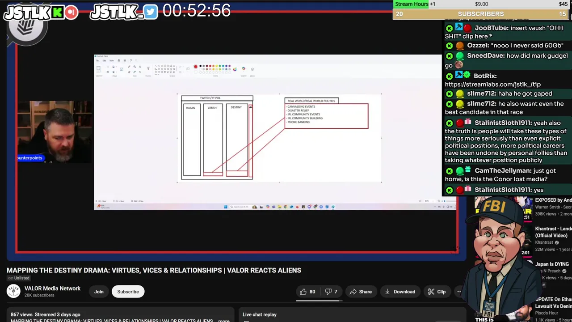The image size is (572, 322).
Task: Select the Color picker tool in Paint
Action: (x=135, y=72)
